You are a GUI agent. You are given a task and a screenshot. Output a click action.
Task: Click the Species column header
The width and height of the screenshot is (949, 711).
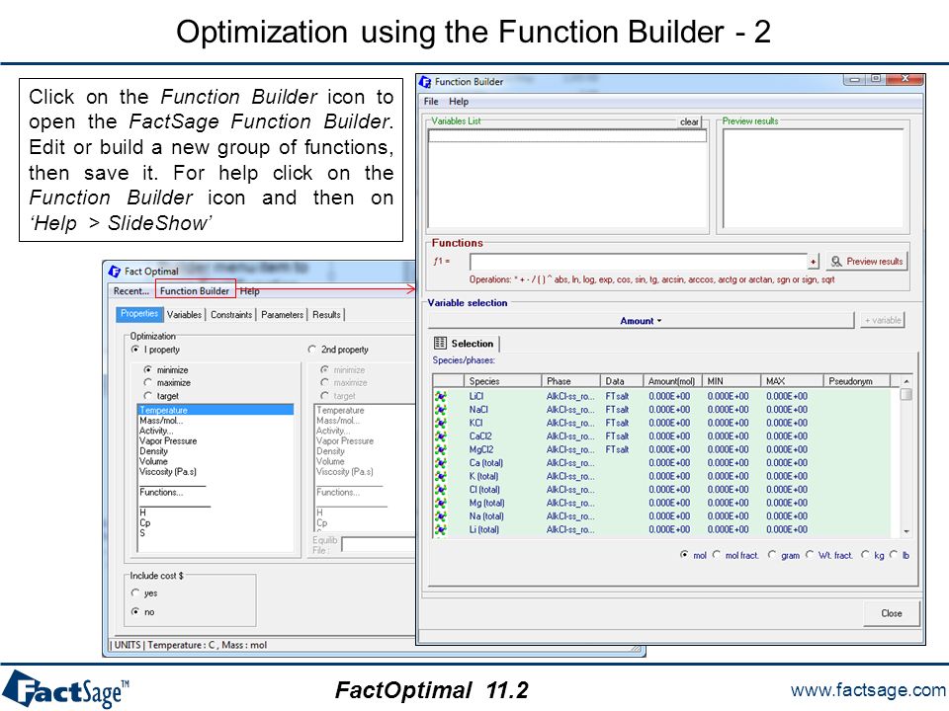pos(502,381)
